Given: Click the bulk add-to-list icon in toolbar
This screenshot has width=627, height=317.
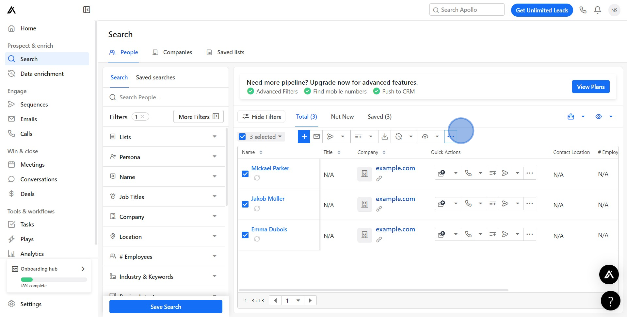Looking at the screenshot, I should [x=358, y=137].
